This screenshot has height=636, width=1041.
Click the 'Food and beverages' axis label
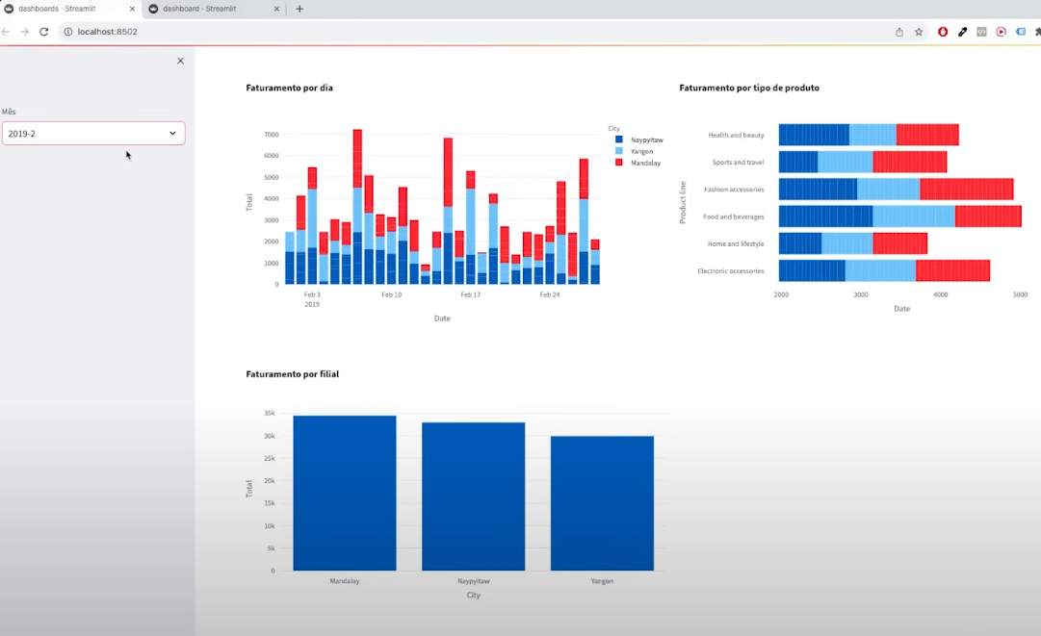pos(733,216)
